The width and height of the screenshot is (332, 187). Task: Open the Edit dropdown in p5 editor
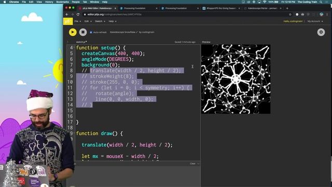click(88, 21)
